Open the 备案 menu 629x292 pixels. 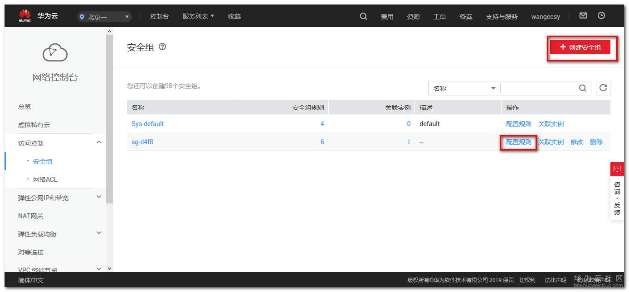(466, 17)
